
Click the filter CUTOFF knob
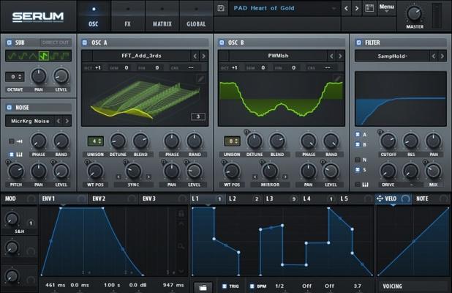point(388,141)
